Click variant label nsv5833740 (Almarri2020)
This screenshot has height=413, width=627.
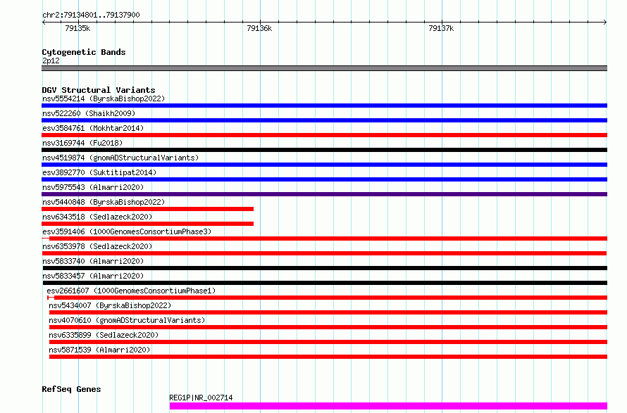coord(93,261)
